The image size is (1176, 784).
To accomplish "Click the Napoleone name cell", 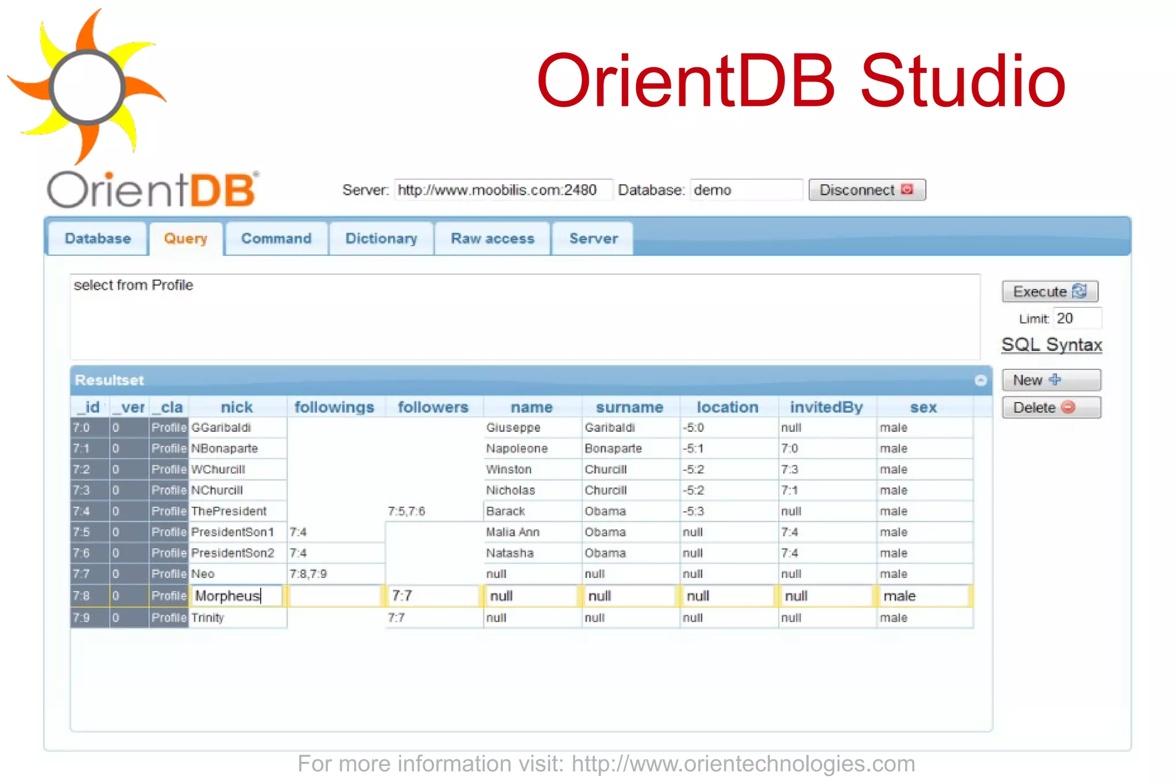I will click(x=532, y=449).
